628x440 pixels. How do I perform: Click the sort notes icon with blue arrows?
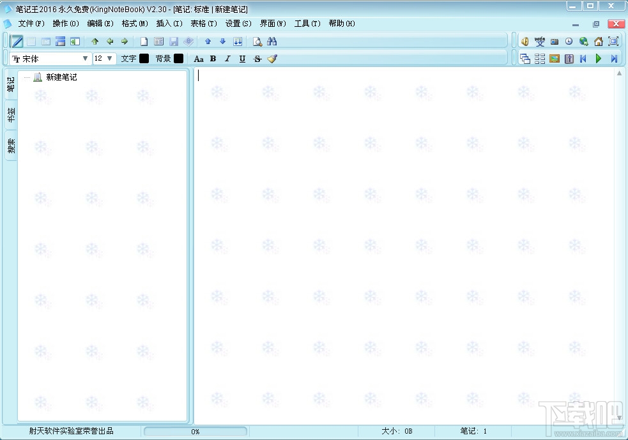coord(238,42)
